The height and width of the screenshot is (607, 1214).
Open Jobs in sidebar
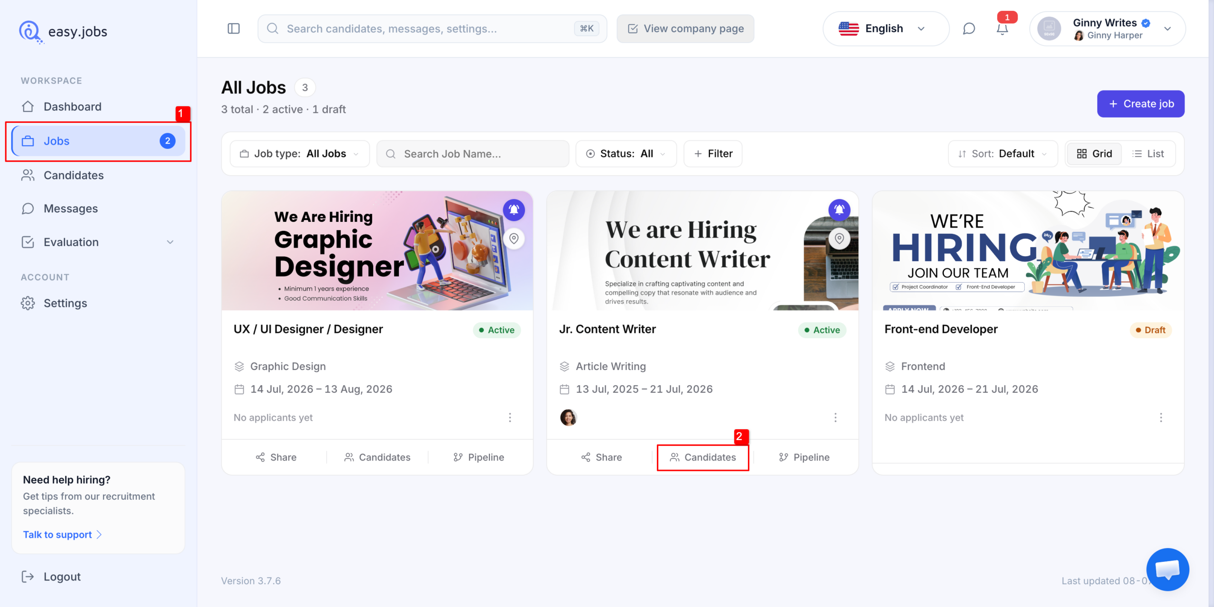coord(98,141)
